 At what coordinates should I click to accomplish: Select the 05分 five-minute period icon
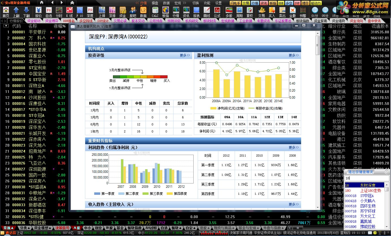325,12
